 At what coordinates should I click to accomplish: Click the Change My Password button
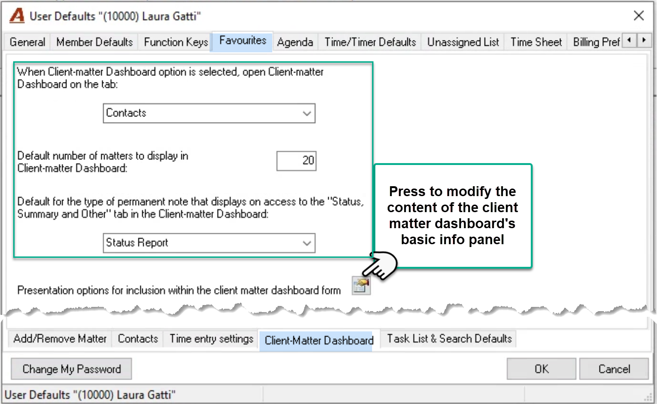(71, 369)
